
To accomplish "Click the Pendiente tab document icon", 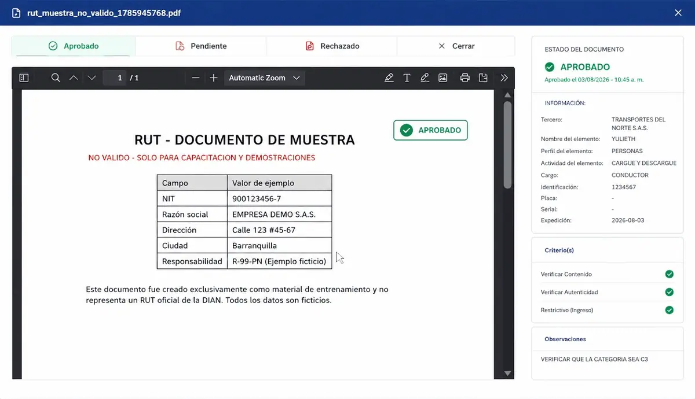I will pos(180,46).
